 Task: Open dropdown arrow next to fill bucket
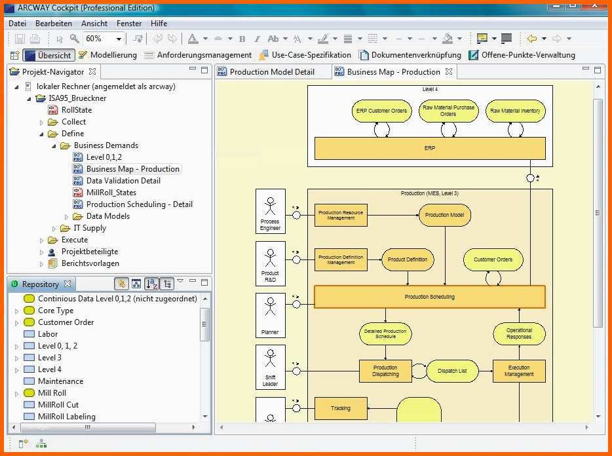pos(459,39)
